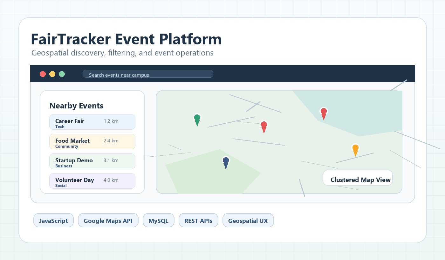The image size is (445, 260).
Task: Click the green maximize dot in the window bar
Action: coord(62,74)
